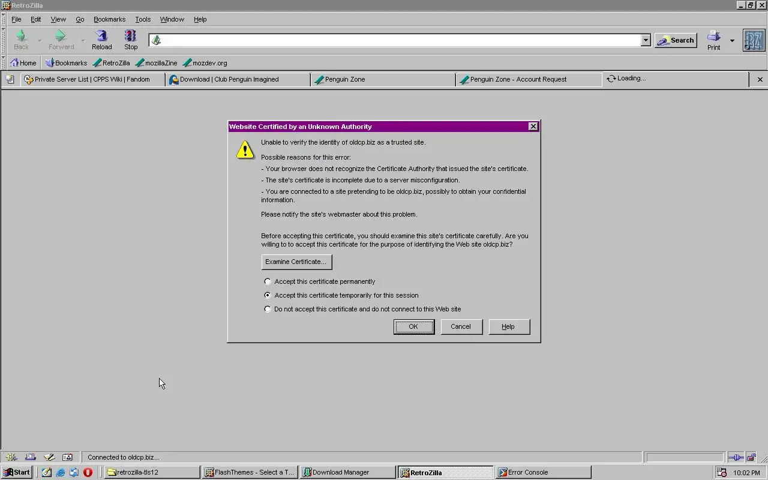Click Cancel in the certificate dialog
This screenshot has height=480, width=768.
[x=461, y=326]
